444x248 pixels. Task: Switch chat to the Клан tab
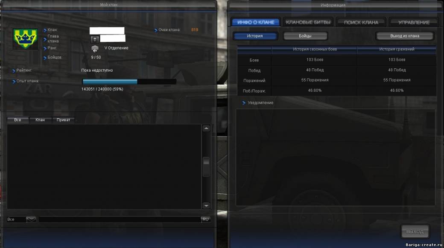pos(40,120)
